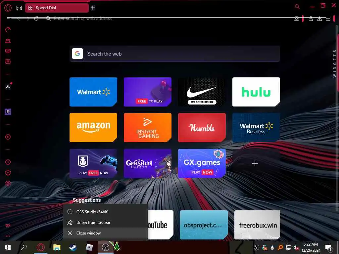
Task: Open sidebar setup three-dots menu
Action: 8,236
